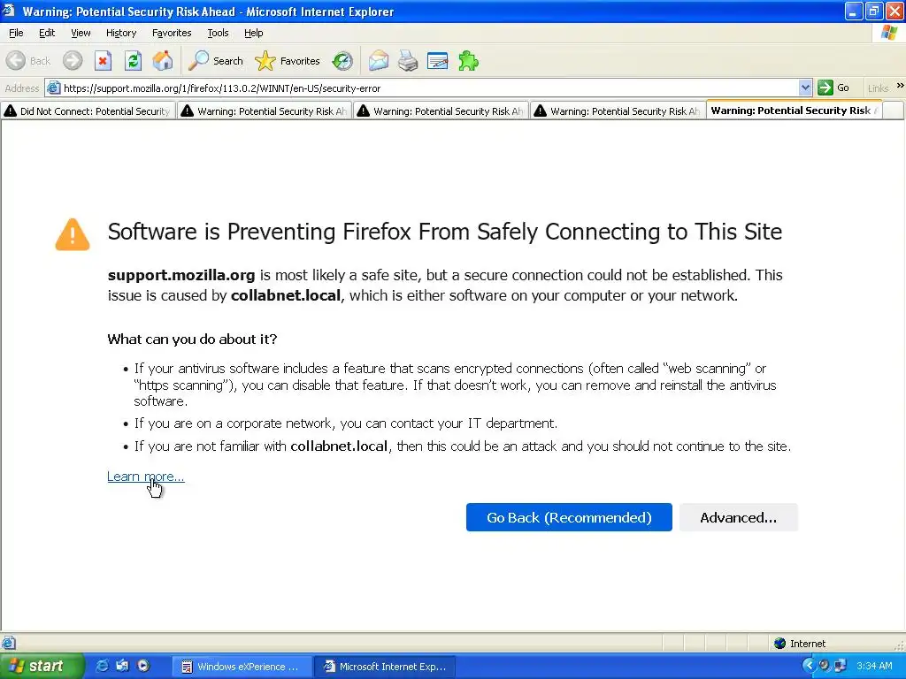
Task: Click the Forward arrow toolbar icon
Action: (73, 61)
